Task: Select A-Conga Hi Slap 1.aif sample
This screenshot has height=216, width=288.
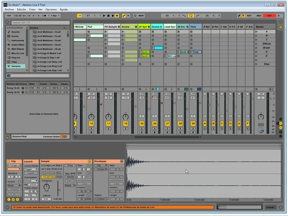Action: [48, 57]
